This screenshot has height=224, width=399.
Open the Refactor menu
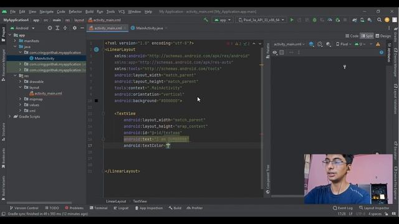(x=75, y=12)
